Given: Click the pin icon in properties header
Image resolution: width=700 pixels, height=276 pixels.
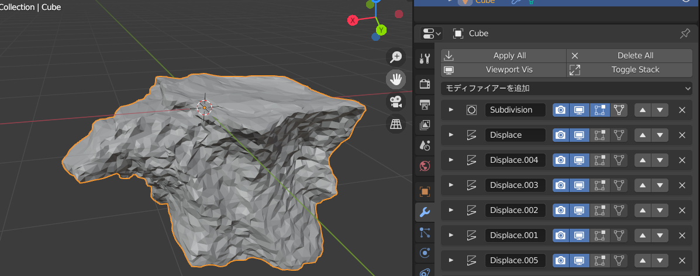Looking at the screenshot, I should [684, 33].
